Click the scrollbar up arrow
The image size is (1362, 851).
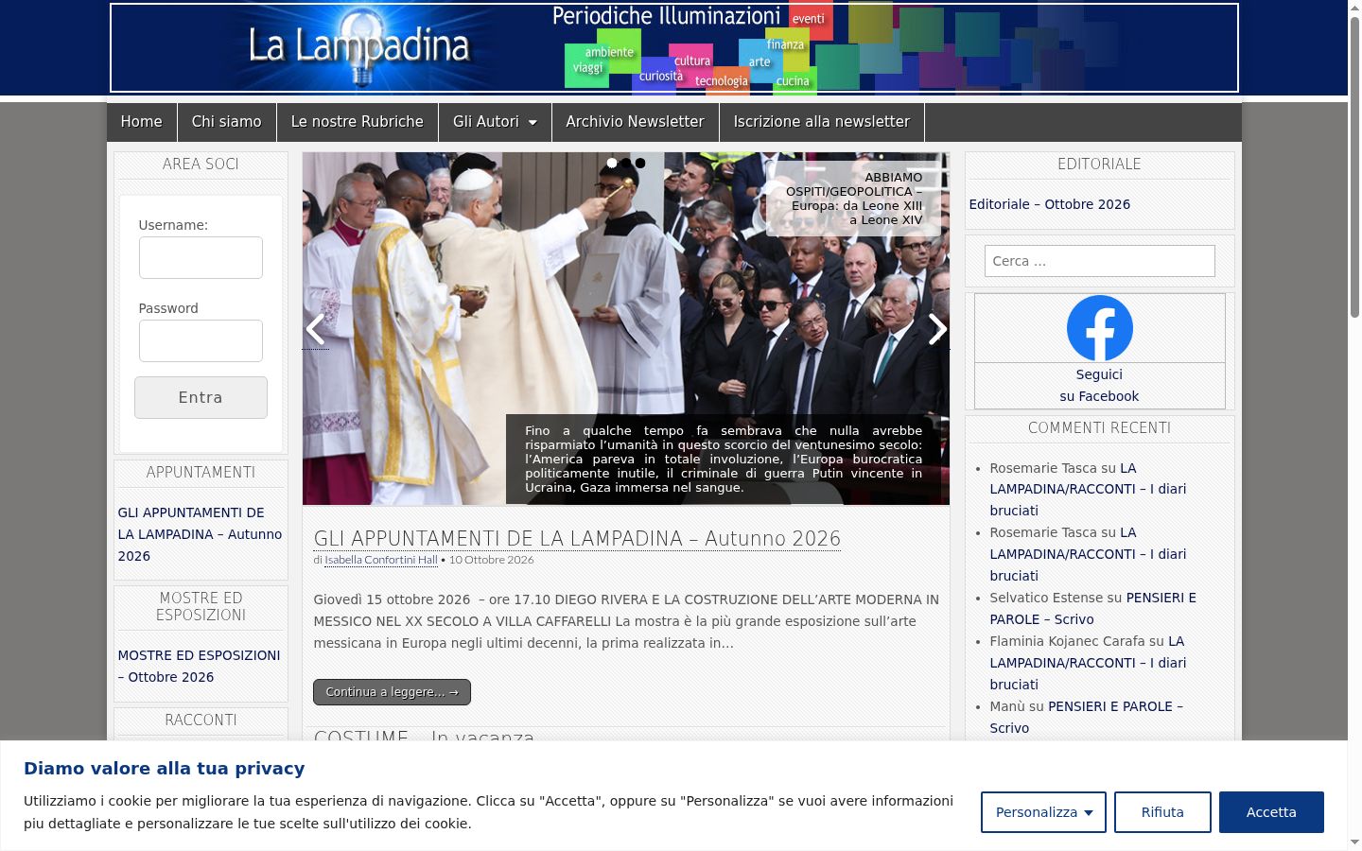(x=1354, y=8)
